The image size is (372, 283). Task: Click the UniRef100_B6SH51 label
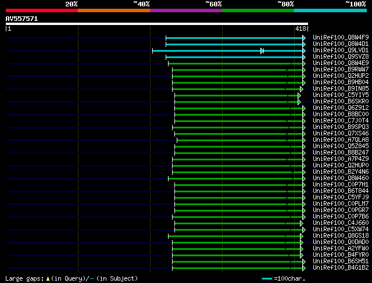341,261
